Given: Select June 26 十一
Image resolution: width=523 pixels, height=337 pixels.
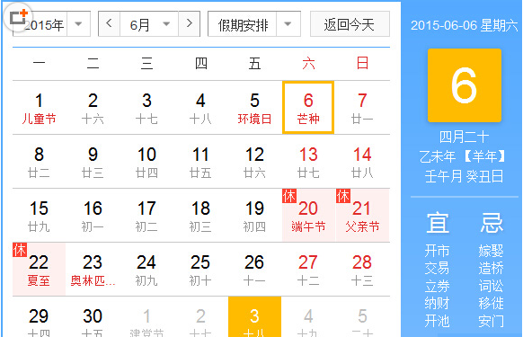Looking at the screenshot, I should tap(254, 270).
